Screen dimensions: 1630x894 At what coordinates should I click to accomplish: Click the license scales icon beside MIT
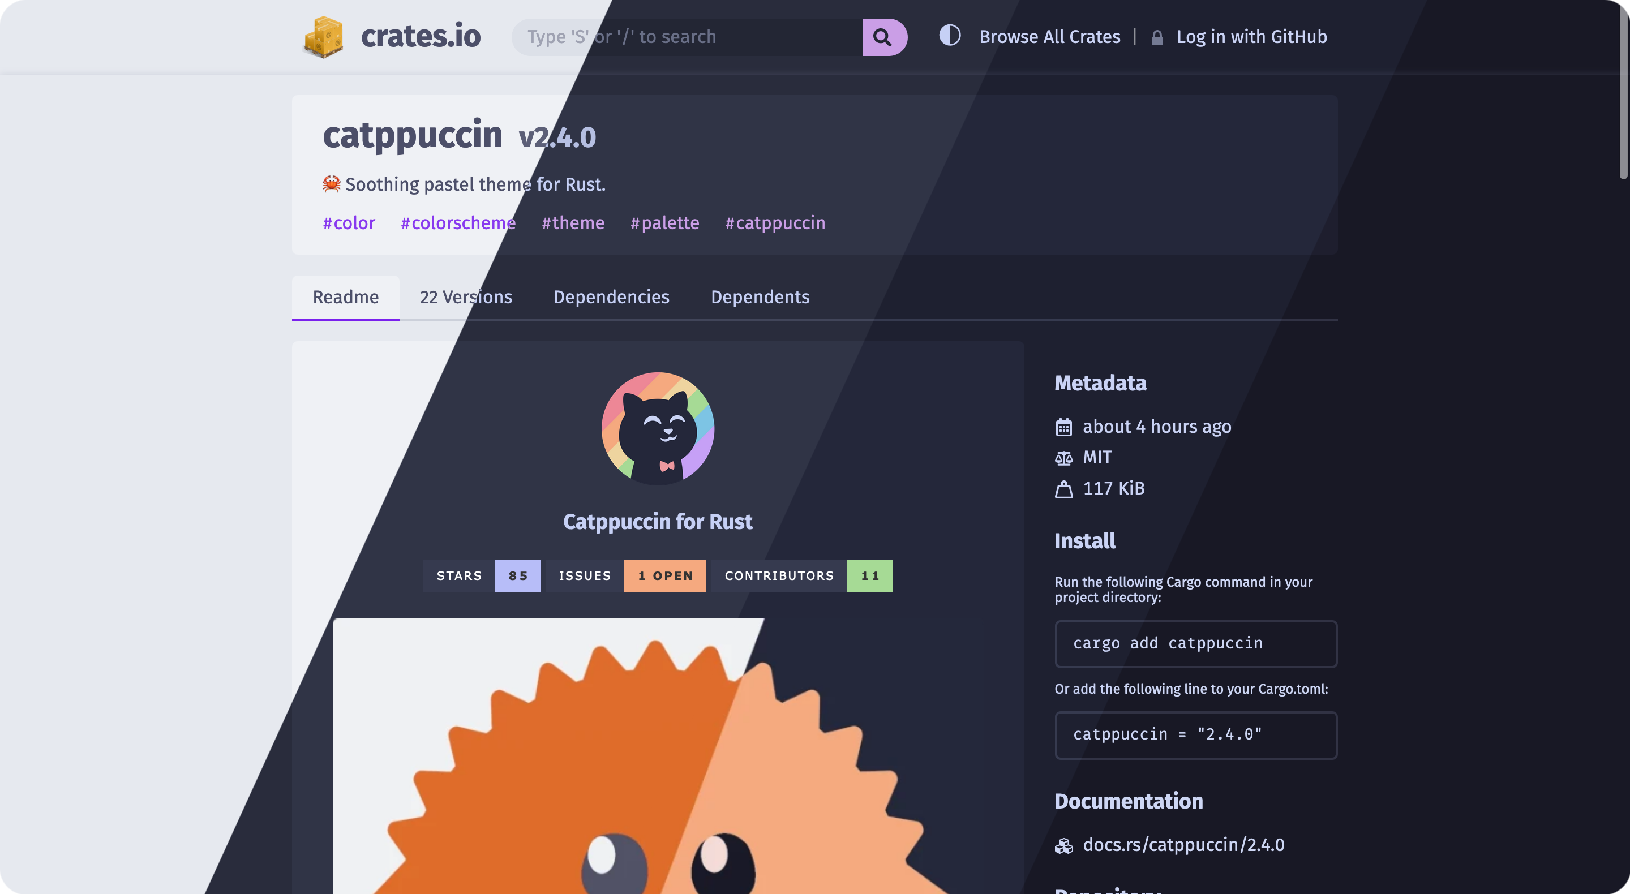click(1063, 457)
